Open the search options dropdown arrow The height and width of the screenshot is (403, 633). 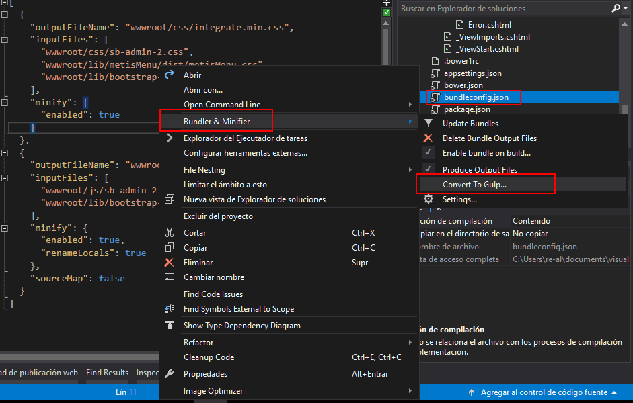click(626, 9)
